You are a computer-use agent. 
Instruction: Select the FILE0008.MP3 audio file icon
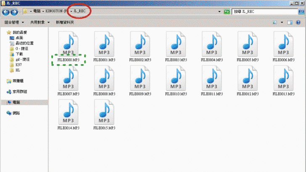click(x=104, y=78)
